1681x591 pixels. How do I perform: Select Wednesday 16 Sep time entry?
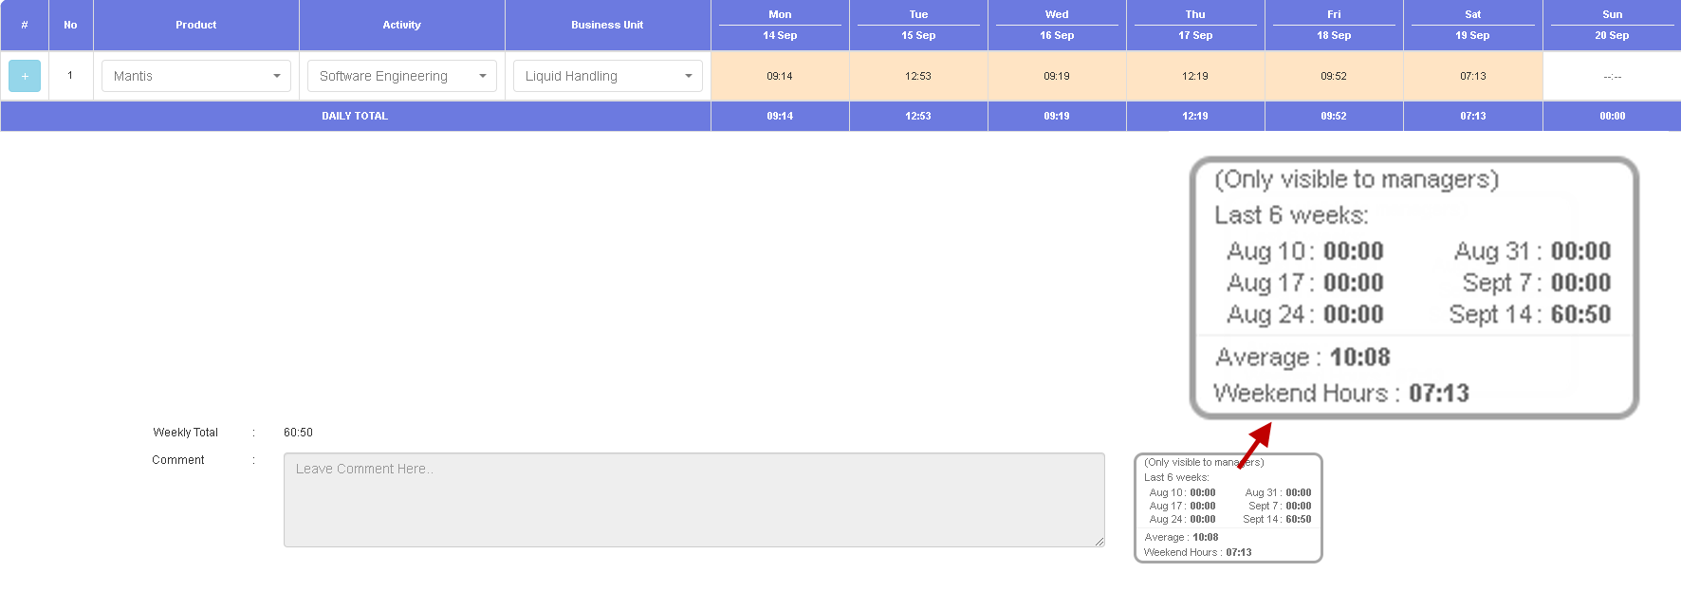[1057, 76]
